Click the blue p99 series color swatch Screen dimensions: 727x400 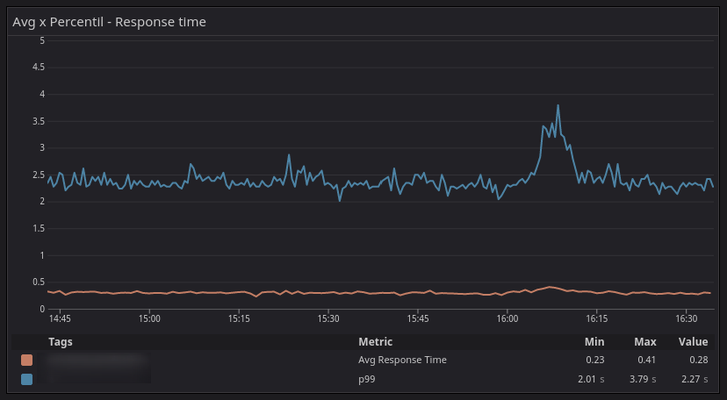click(26, 379)
